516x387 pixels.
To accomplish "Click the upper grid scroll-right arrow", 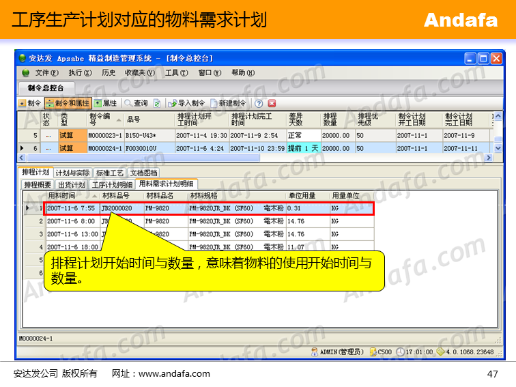I will (489, 158).
